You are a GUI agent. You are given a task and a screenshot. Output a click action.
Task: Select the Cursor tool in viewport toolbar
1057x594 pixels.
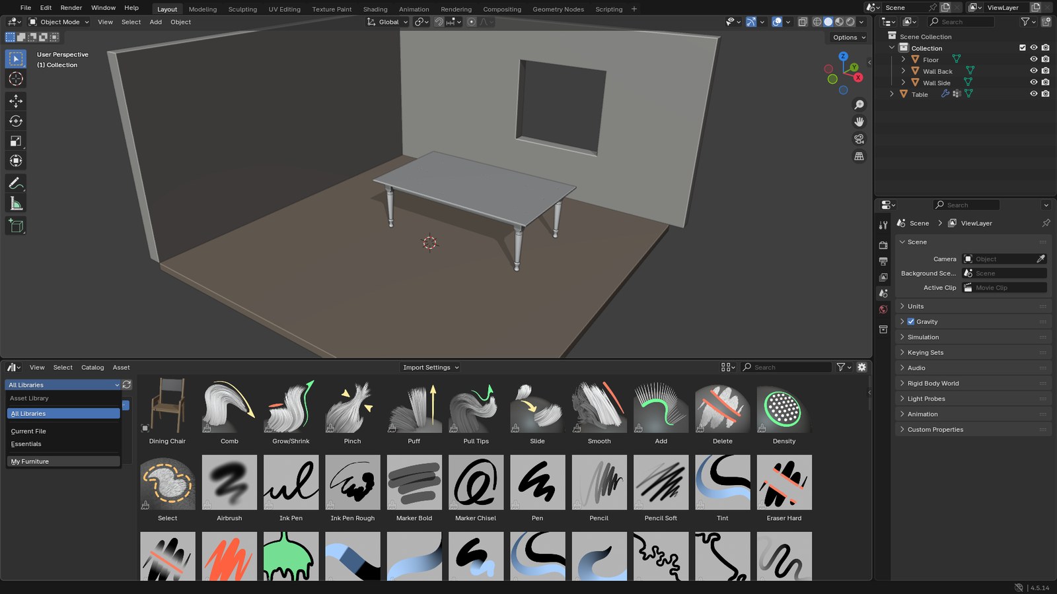(16, 79)
